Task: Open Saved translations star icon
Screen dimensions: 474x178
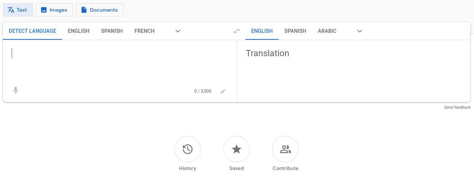Action: pos(237,149)
